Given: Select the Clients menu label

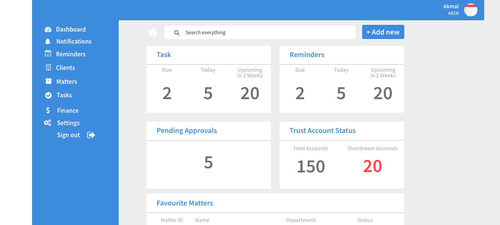Looking at the screenshot, I should (x=66, y=68).
